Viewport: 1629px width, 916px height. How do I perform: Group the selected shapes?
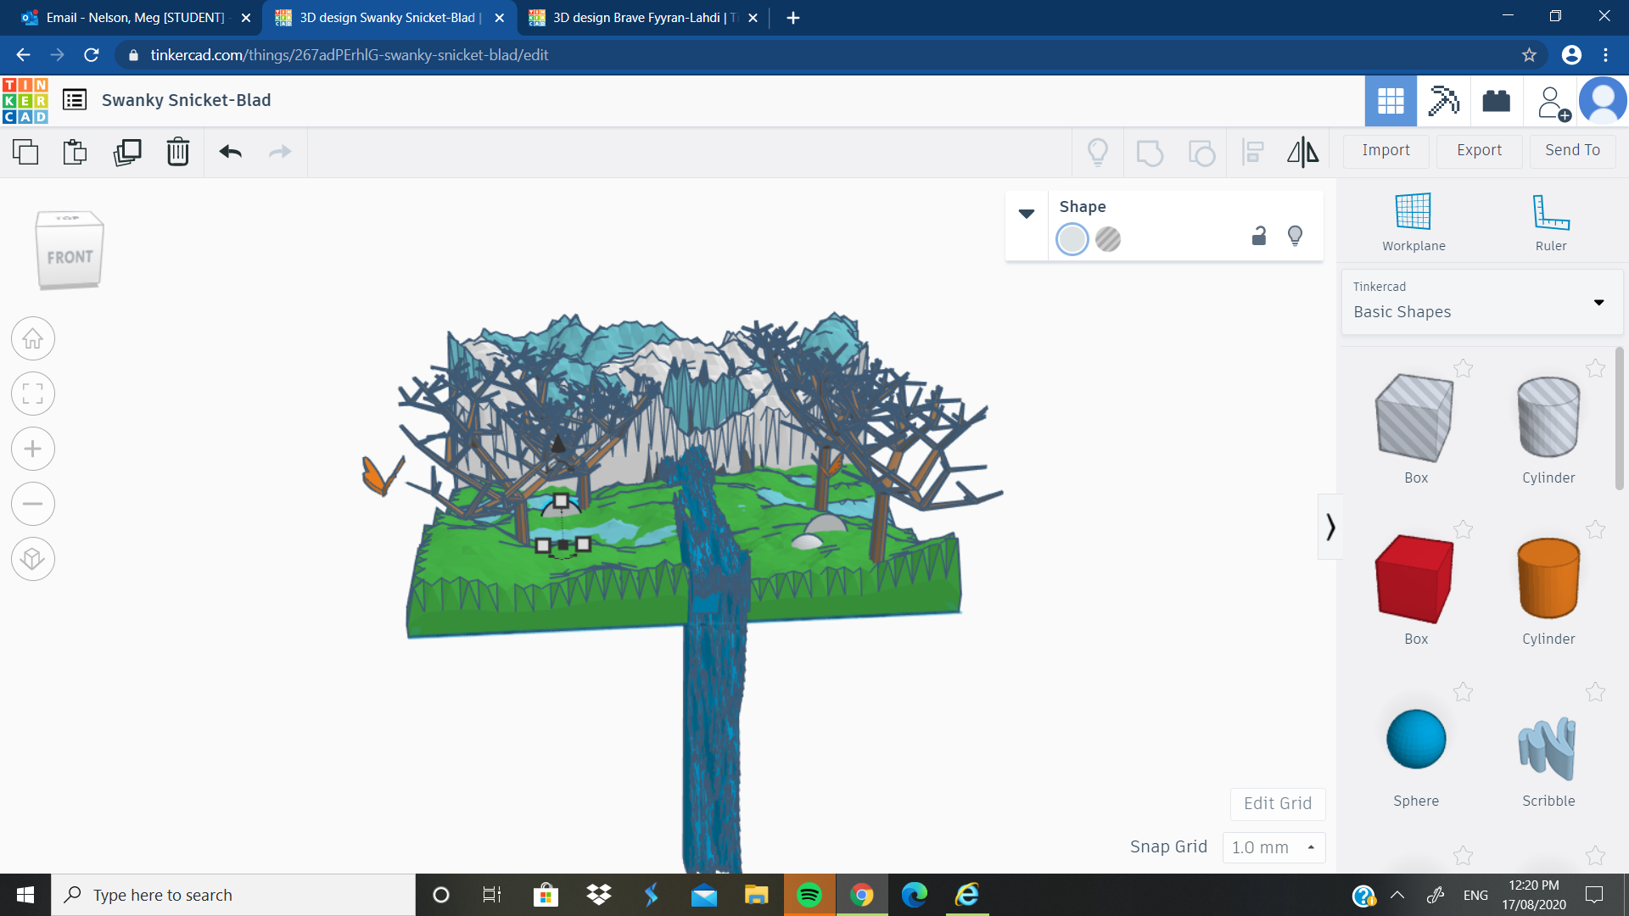1150,152
